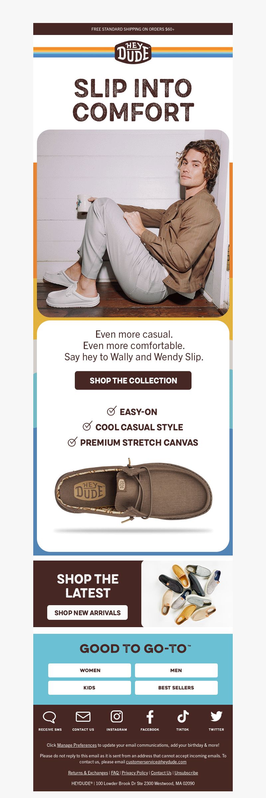
Task: Open the Instagram icon
Action: pos(117,716)
